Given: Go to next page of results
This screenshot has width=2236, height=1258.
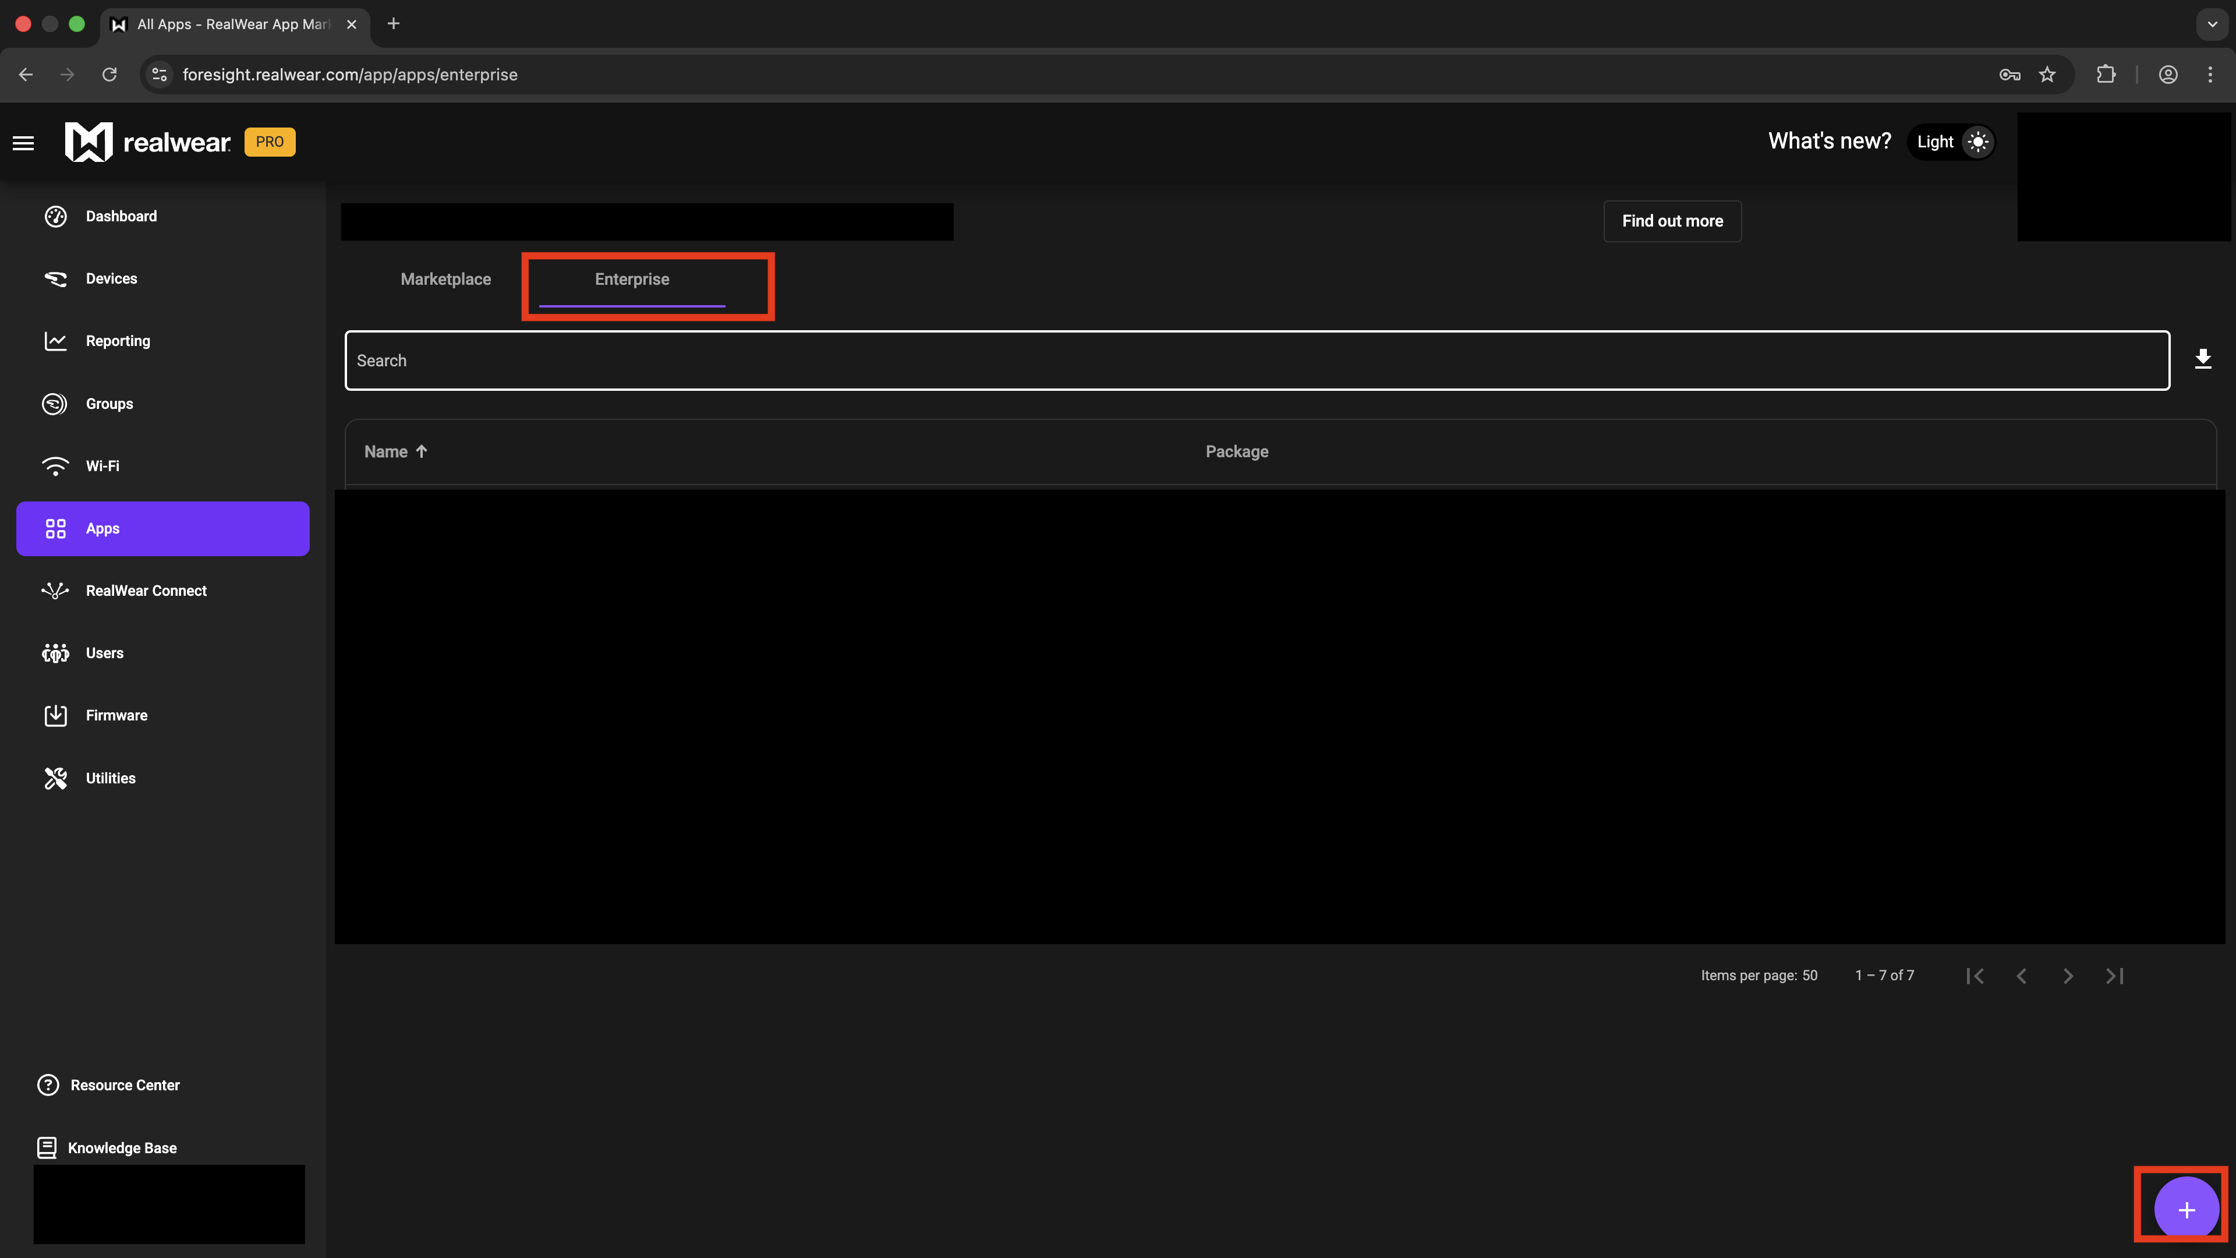Looking at the screenshot, I should pyautogui.click(x=2068, y=976).
